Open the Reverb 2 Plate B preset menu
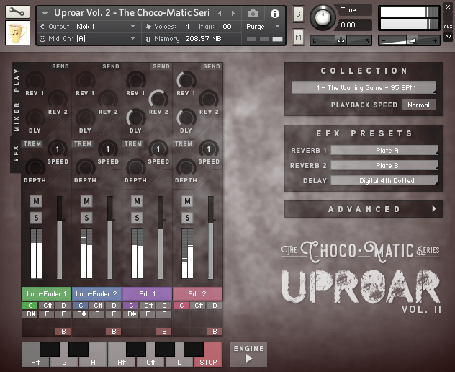This screenshot has height=372, width=455. coord(384,165)
